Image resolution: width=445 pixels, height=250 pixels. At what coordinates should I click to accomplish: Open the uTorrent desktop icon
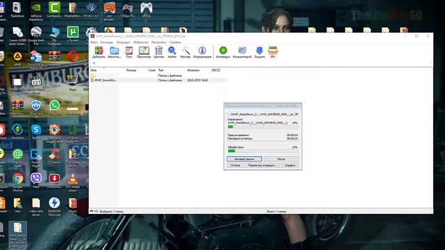(x=72, y=34)
